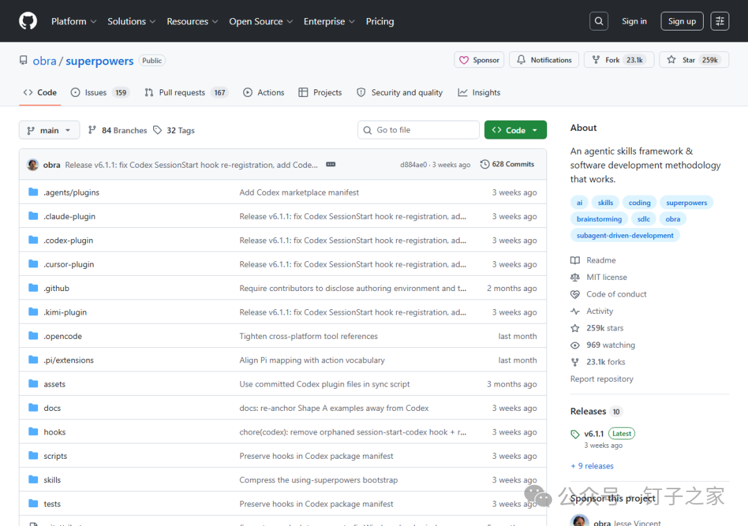Viewport: 748px width, 526px height.
Task: Open the commit hash d884ae0
Action: pyautogui.click(x=413, y=165)
